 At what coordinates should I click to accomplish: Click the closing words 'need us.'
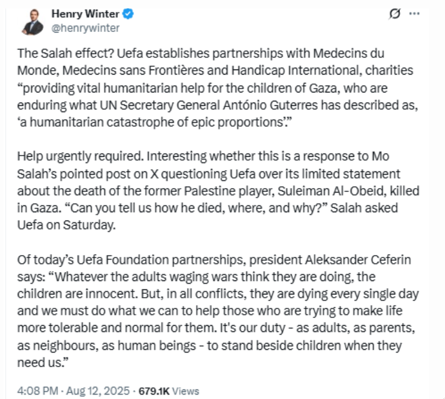43,363
